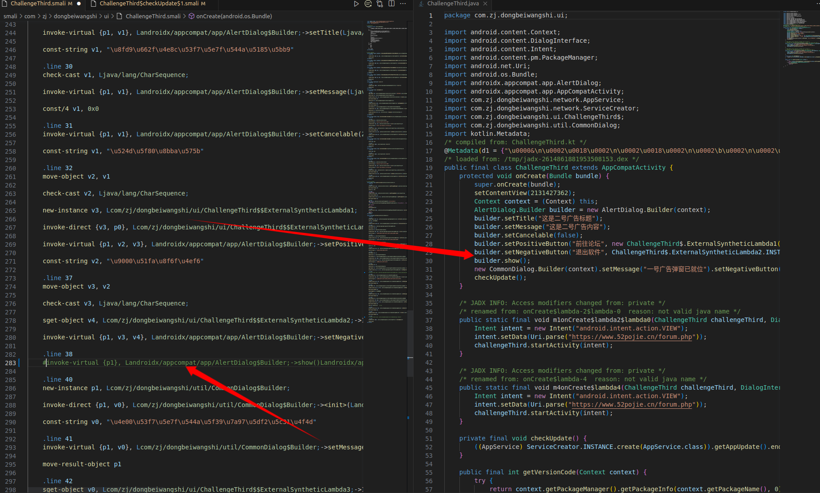The width and height of the screenshot is (820, 493).
Task: Follow the 52pojie forum link on line 39
Action: [632, 337]
